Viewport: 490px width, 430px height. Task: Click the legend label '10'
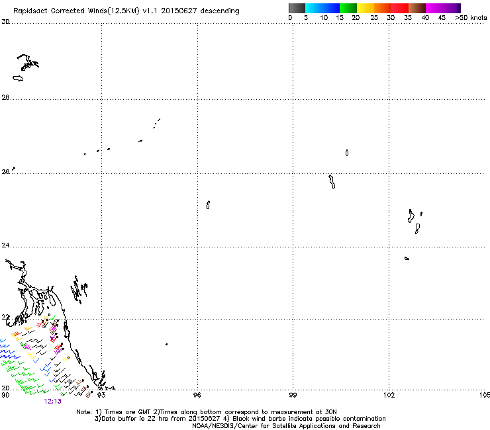(x=324, y=17)
